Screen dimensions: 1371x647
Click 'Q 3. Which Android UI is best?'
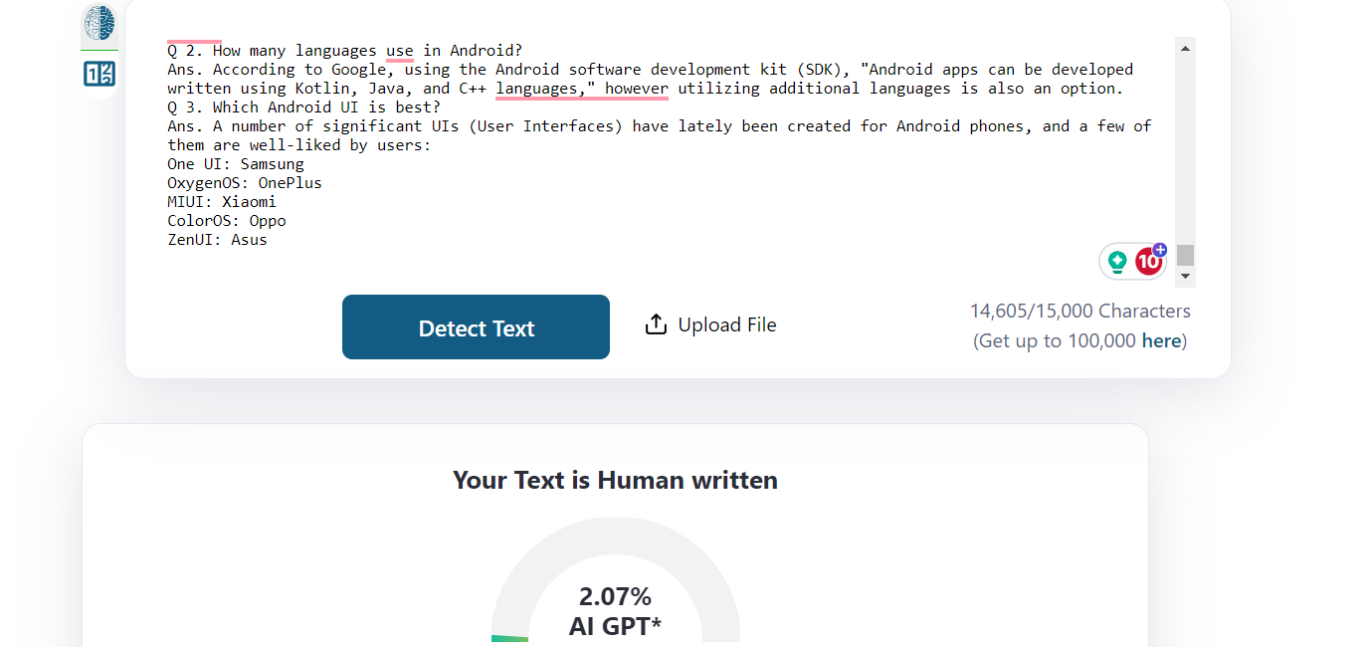pos(303,108)
